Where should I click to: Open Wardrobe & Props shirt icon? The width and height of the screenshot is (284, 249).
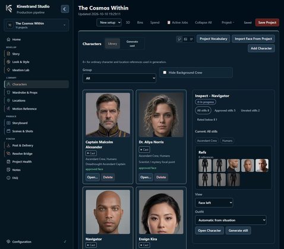pyautogui.click(x=8, y=92)
